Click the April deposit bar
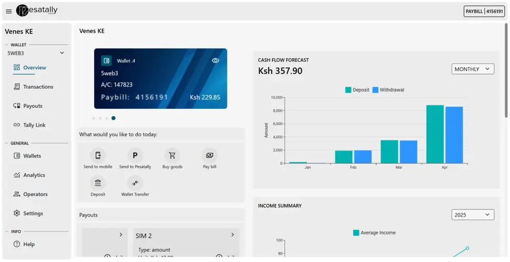This screenshot has height=262, width=510. coord(435,134)
